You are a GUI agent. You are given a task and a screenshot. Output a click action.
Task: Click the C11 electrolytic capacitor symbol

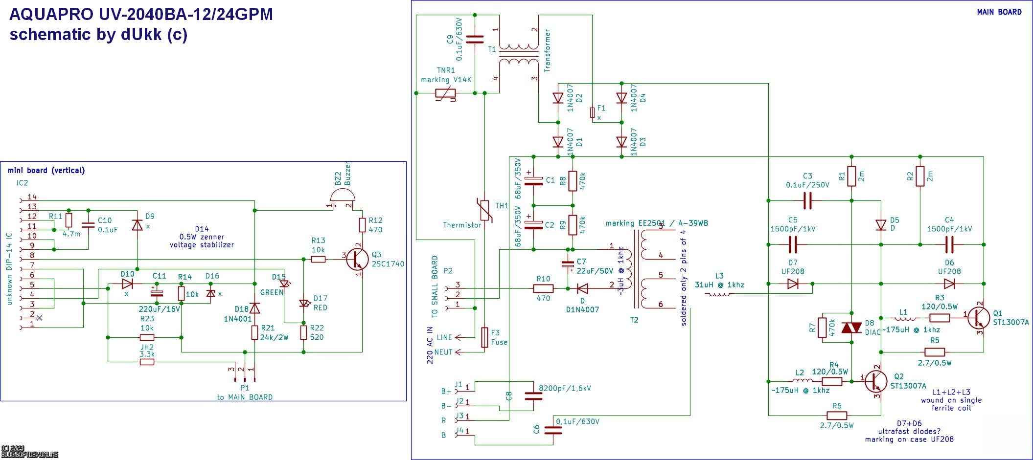[x=157, y=293]
